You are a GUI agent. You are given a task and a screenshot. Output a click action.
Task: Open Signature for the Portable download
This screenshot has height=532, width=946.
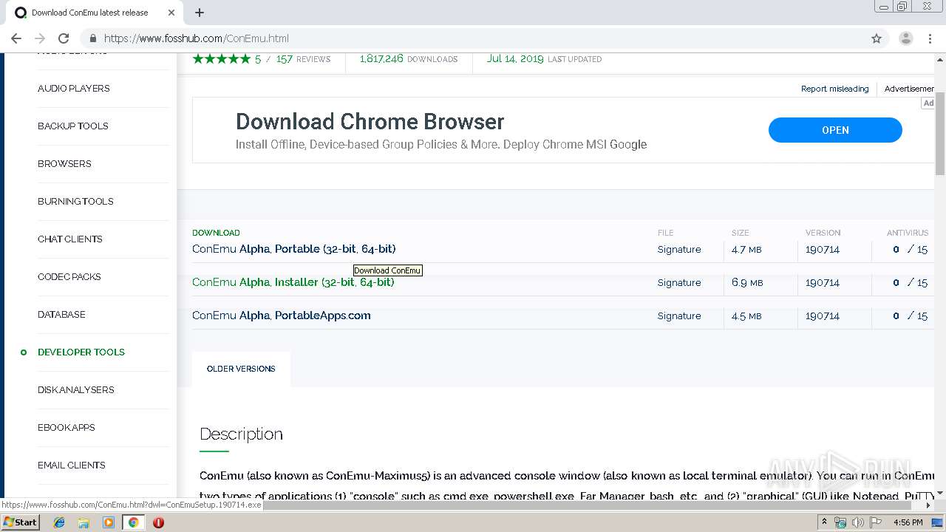point(679,250)
